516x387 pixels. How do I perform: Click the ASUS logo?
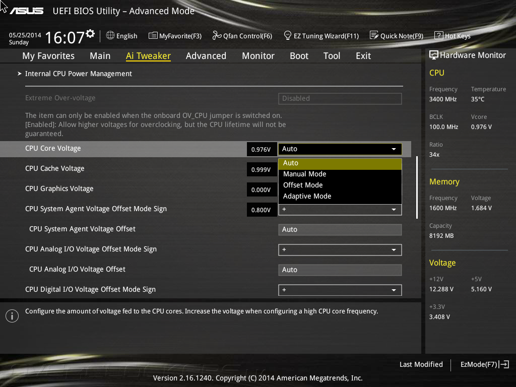point(26,11)
